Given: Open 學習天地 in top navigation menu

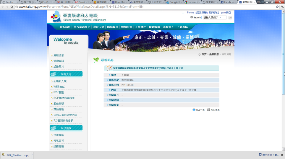Looking at the screenshot, I should (98, 27).
